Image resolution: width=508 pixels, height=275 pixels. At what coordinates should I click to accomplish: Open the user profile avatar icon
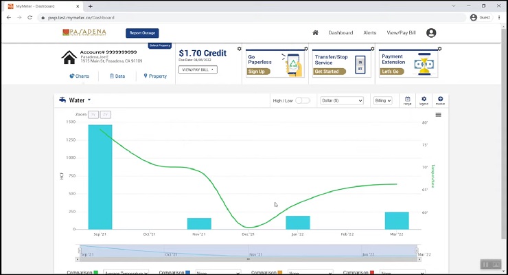pos(431,32)
